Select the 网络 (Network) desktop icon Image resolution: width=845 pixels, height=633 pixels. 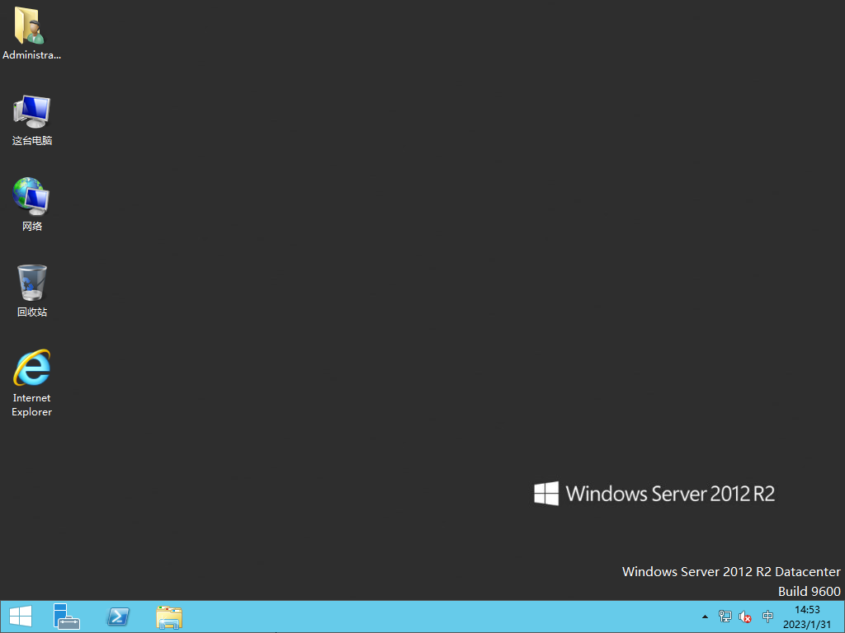pyautogui.click(x=31, y=196)
